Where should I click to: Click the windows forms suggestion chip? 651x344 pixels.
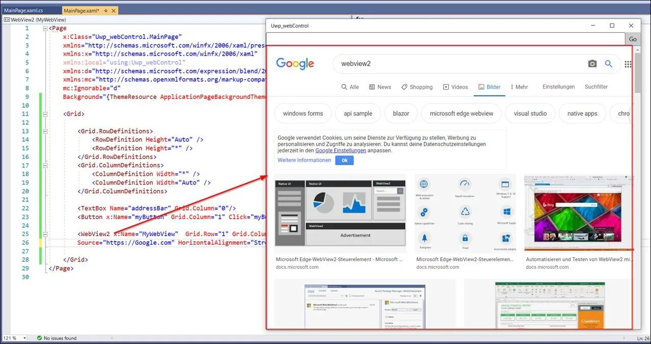pos(303,114)
